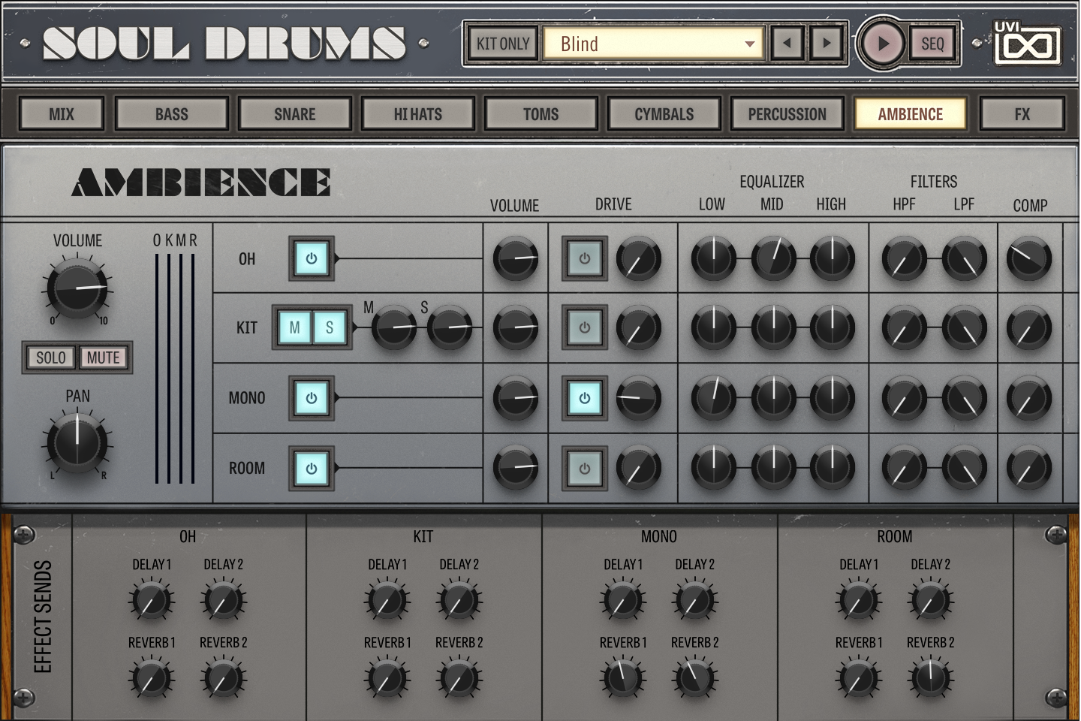Image resolution: width=1081 pixels, height=721 pixels.
Task: Turn the HPF filter knob for OH
Action: coord(904,258)
